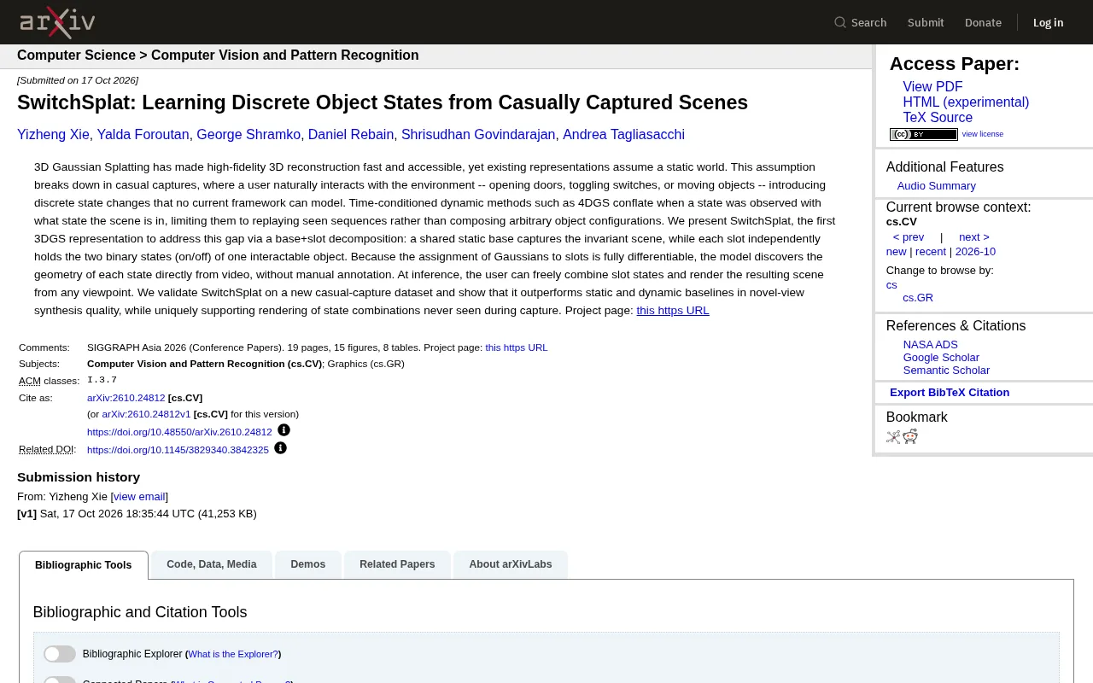Open author Andrea Tagliasacchi's page
The width and height of the screenshot is (1093, 683).
623,135
